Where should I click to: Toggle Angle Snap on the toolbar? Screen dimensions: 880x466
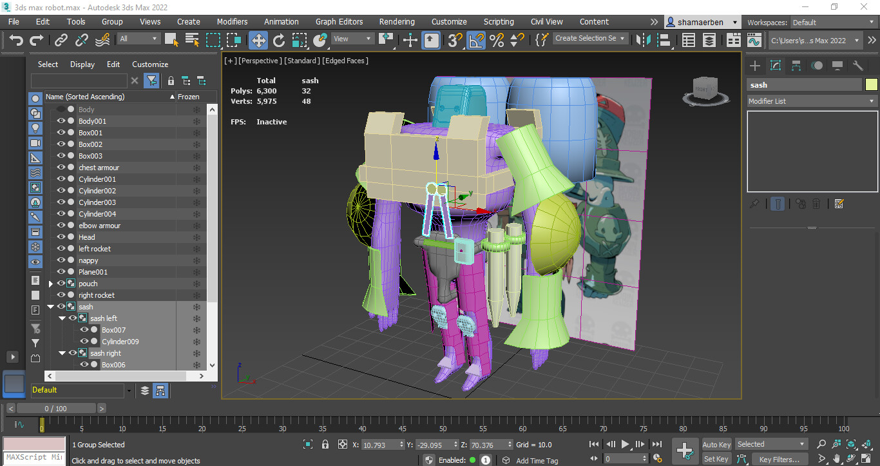tap(475, 40)
